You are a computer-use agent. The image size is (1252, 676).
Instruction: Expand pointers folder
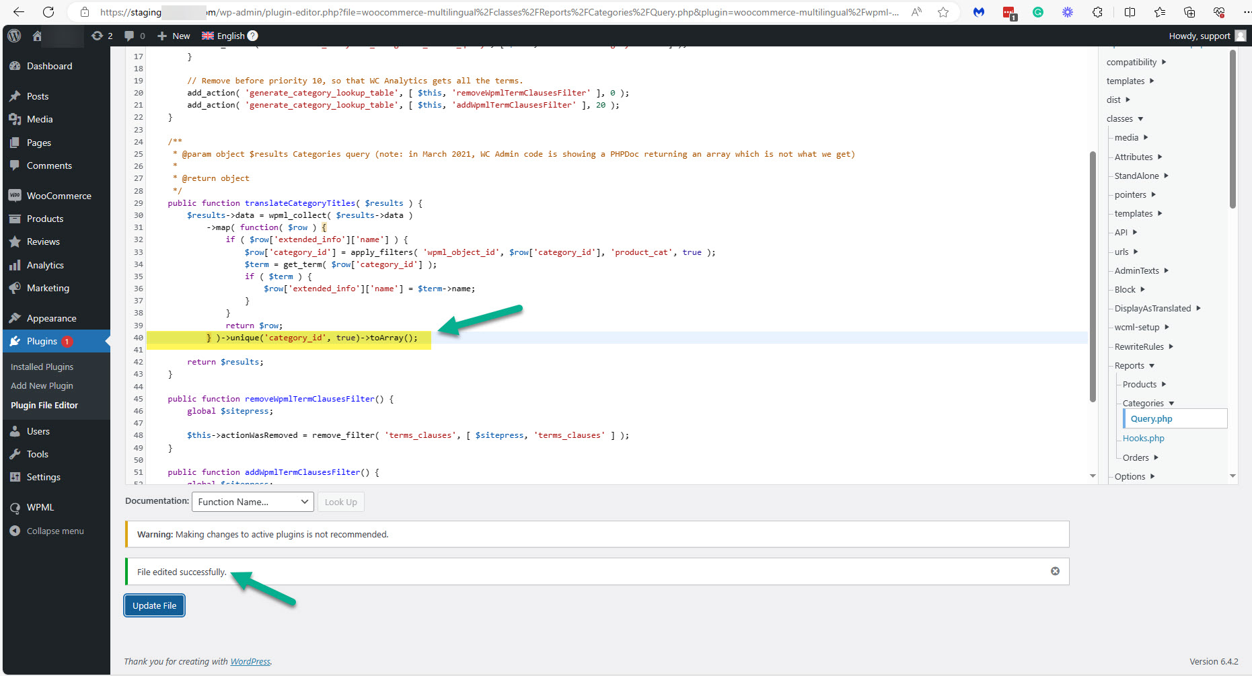pyautogui.click(x=1135, y=194)
